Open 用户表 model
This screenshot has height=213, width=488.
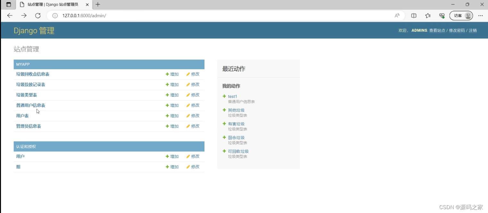22,116
